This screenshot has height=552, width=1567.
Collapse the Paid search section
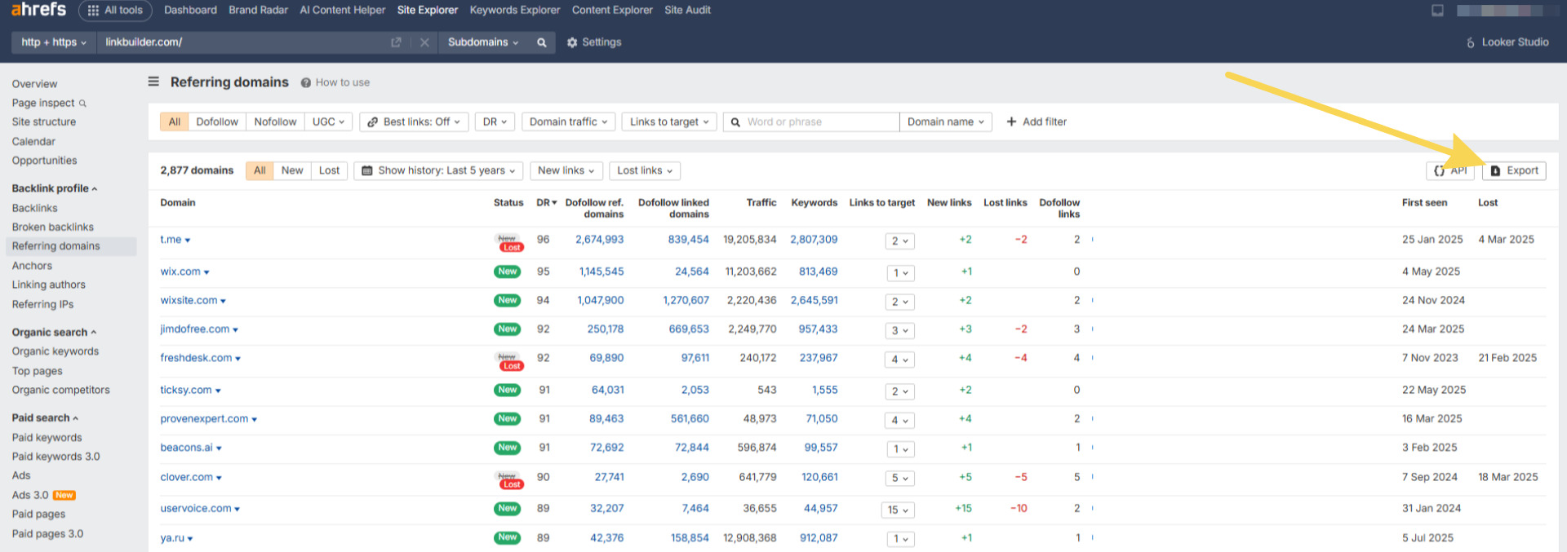coord(45,418)
